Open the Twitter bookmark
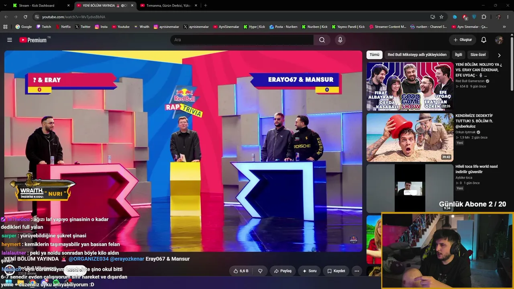The width and height of the screenshot is (514, 289). [x=83, y=27]
